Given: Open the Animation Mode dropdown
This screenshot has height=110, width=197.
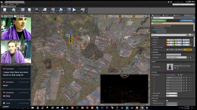Looking at the screenshot, I should point(174,55).
